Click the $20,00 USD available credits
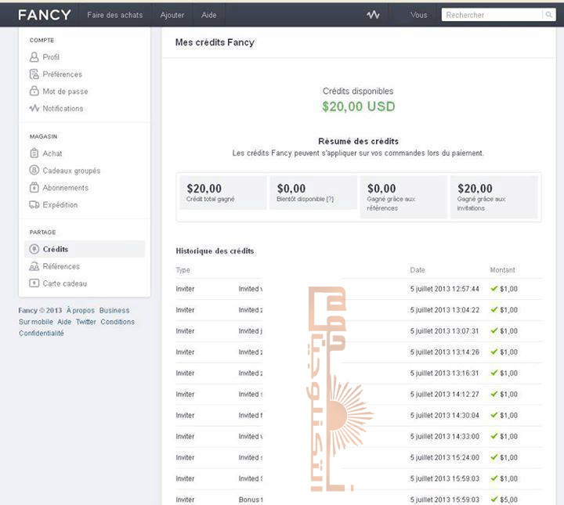The image size is (564, 505). tap(358, 106)
